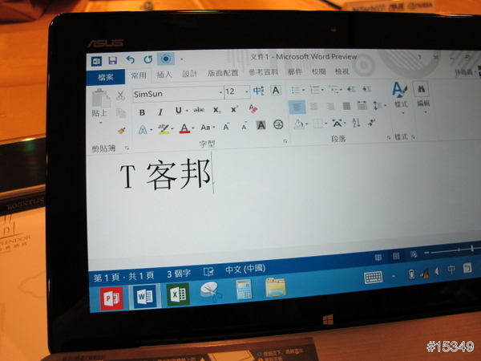Open the quick access toolbar customize arrow
The width and height of the screenshot is (481, 361).
pyautogui.click(x=181, y=59)
